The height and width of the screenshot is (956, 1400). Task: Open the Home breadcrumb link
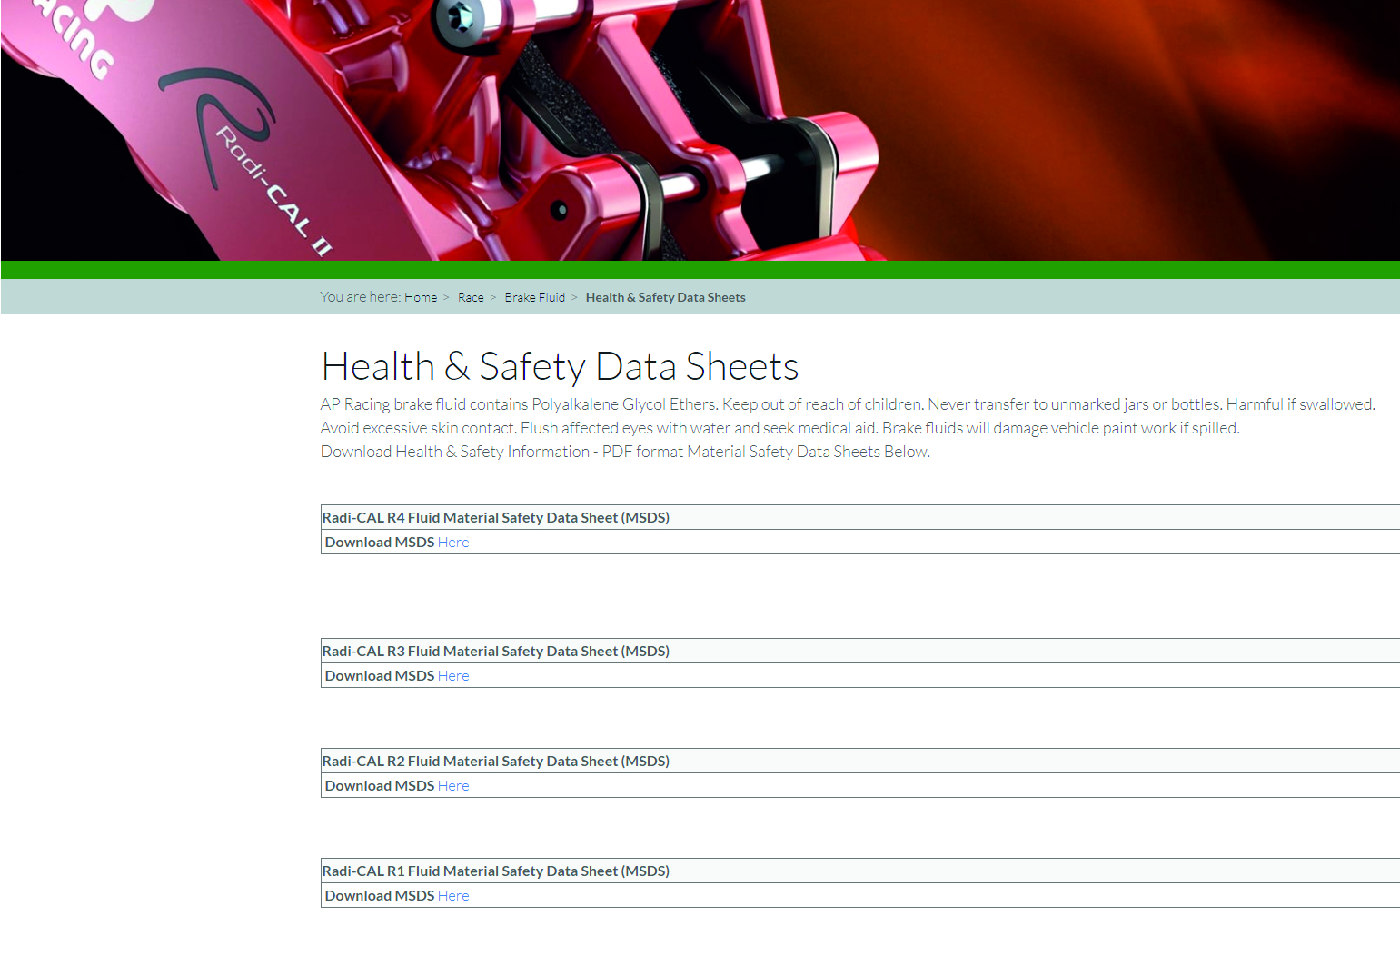tap(421, 297)
